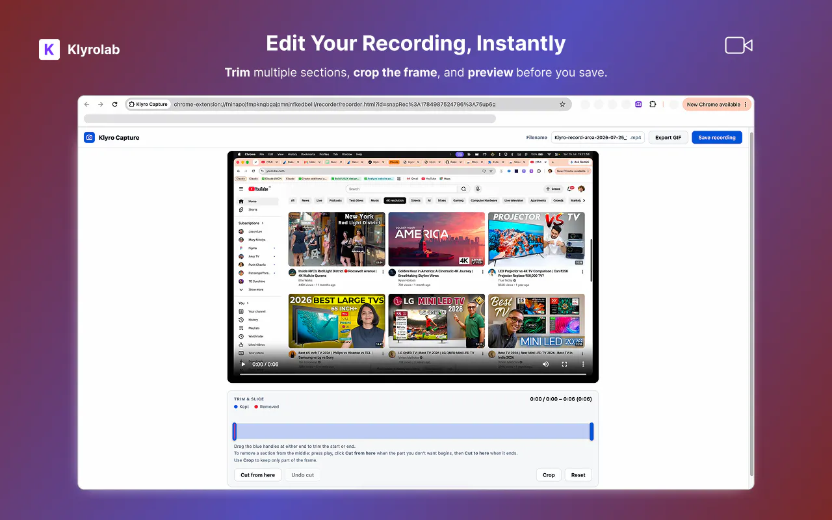832x520 pixels.
Task: Reload the browser page
Action: [x=115, y=104]
